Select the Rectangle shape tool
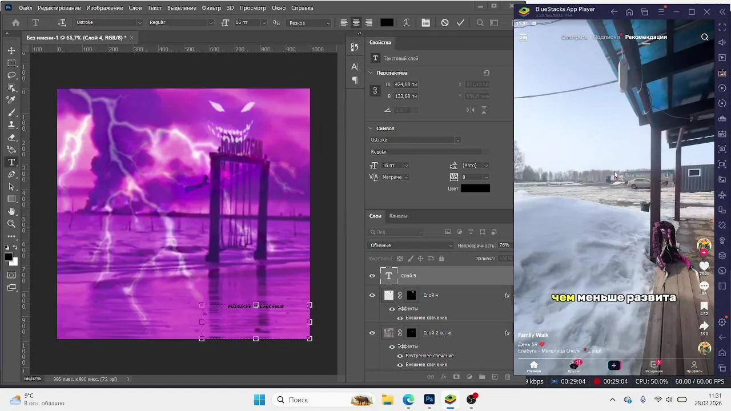The image size is (731, 411). tap(11, 199)
